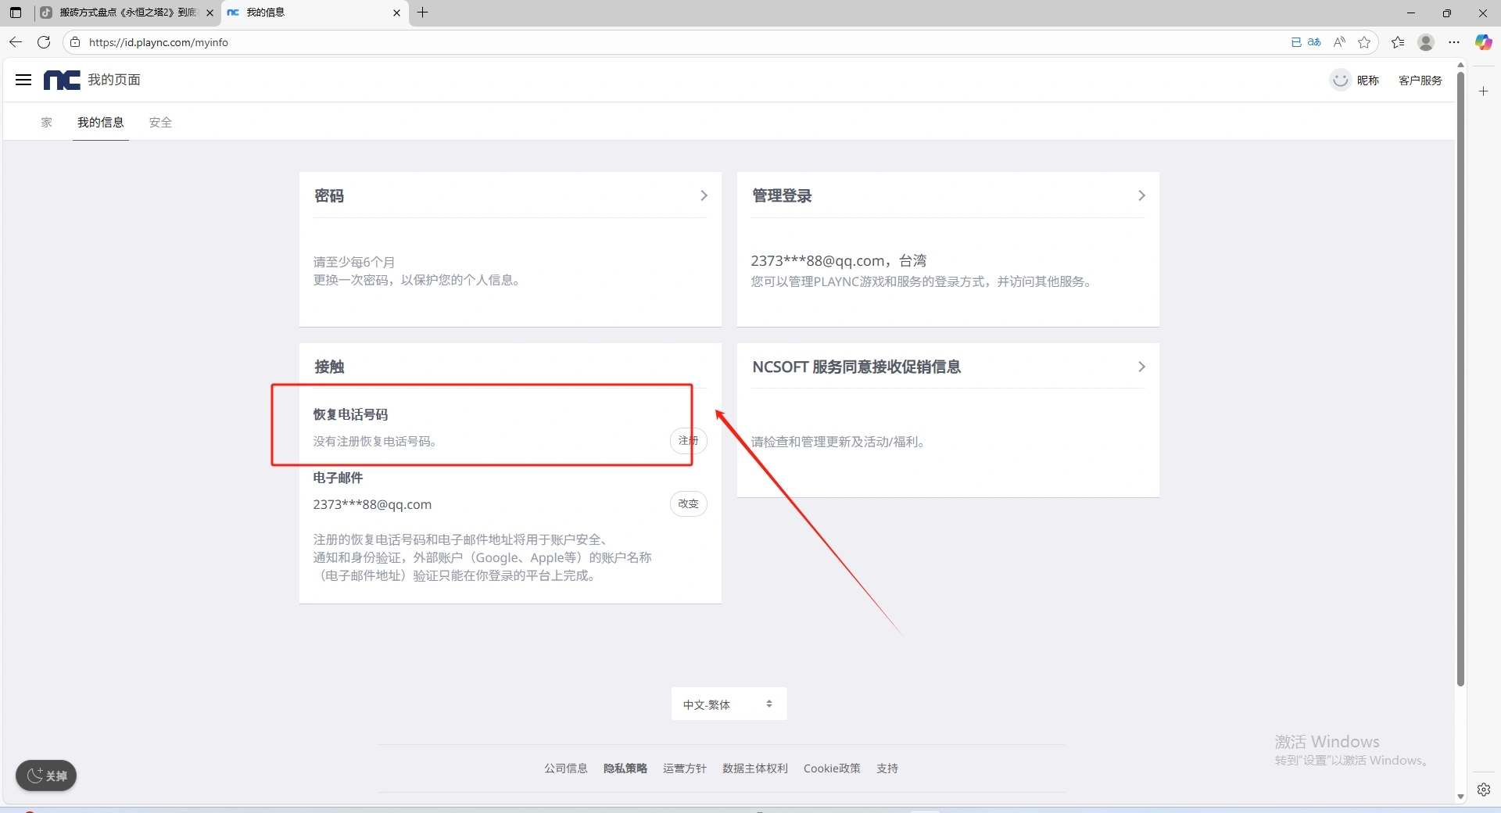Click the 2373***88@qq.com，台湾 login text
The image size is (1501, 813).
[839, 260]
